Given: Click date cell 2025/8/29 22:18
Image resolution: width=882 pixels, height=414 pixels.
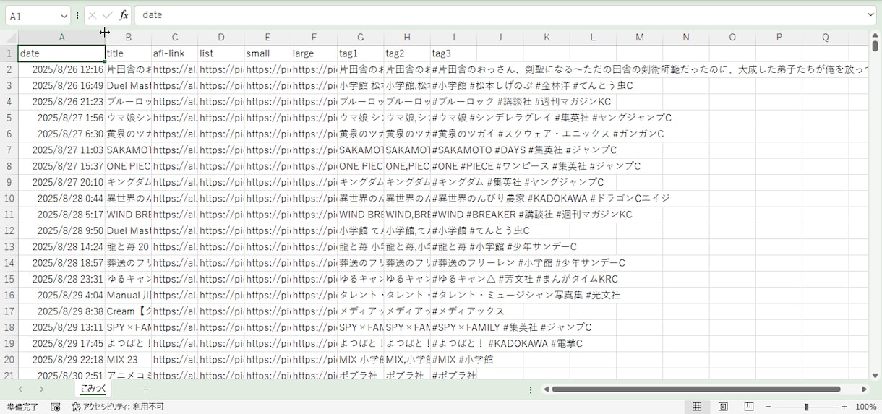Looking at the screenshot, I should click(61, 359).
